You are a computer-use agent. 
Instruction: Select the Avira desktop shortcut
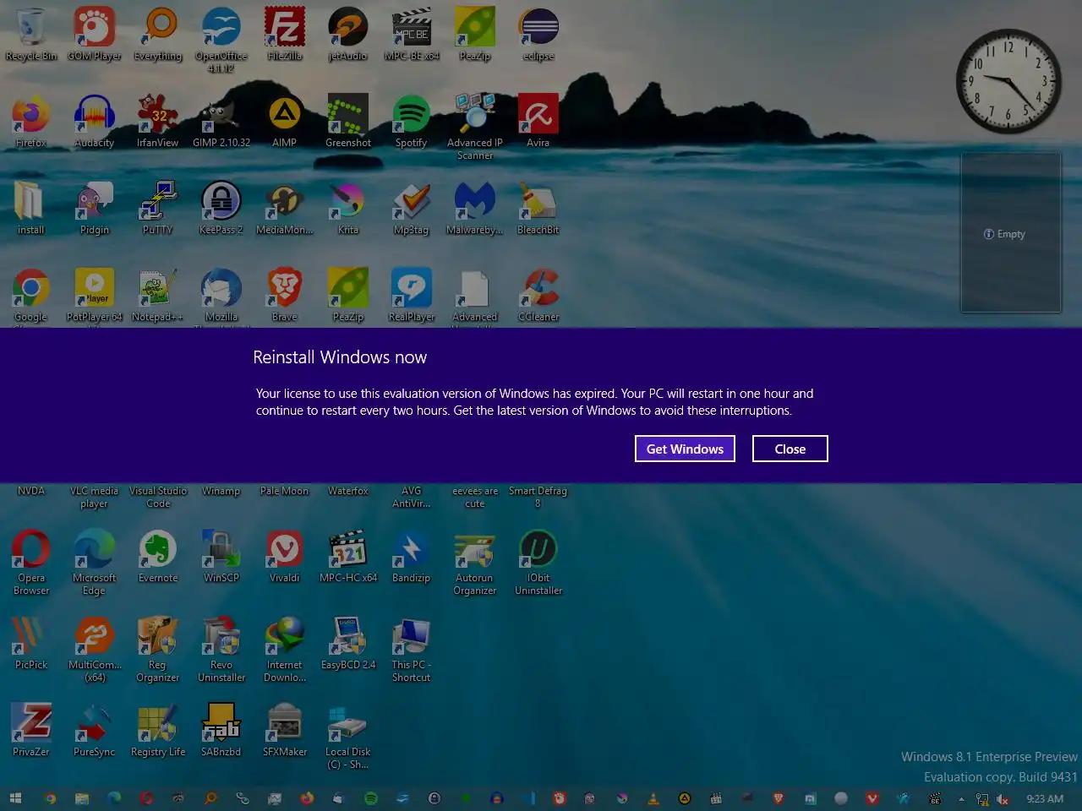(538, 121)
